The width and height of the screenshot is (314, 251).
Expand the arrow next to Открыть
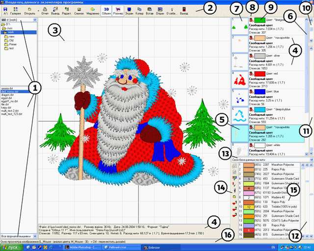click(x=38, y=11)
